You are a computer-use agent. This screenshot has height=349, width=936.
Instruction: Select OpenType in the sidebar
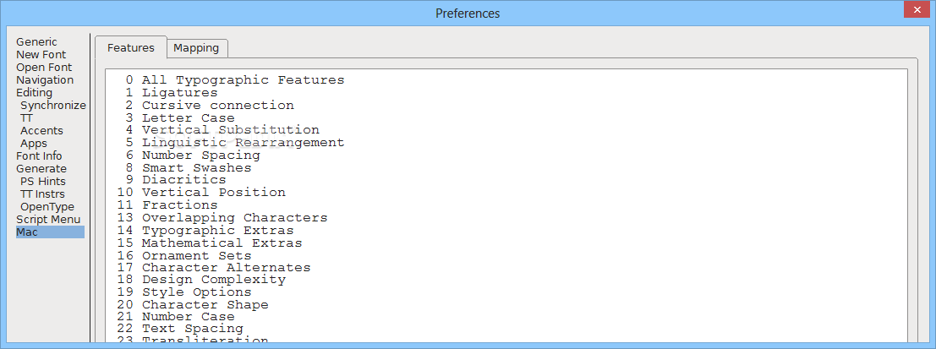(47, 207)
